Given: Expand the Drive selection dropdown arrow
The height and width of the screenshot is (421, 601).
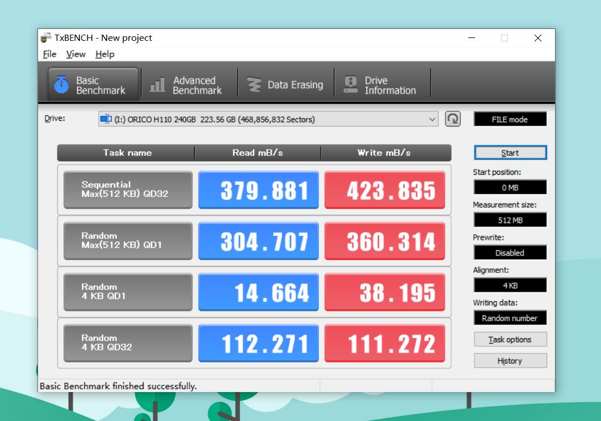Looking at the screenshot, I should (x=432, y=119).
